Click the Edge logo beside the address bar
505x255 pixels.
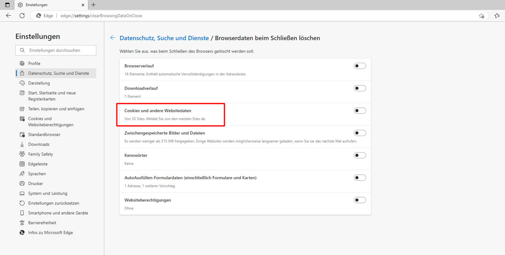point(38,16)
